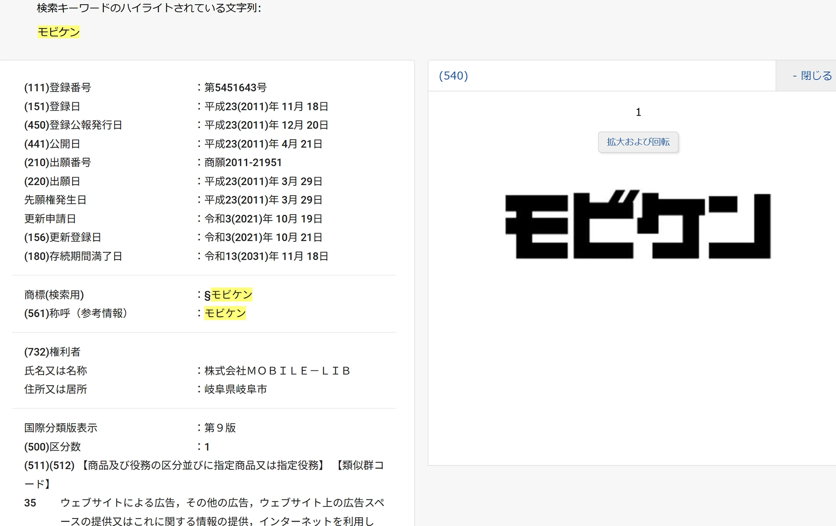The width and height of the screenshot is (836, 526).
Task: Click gazette issue date 平成23(2011)年 12月 20日
Action: click(x=266, y=125)
